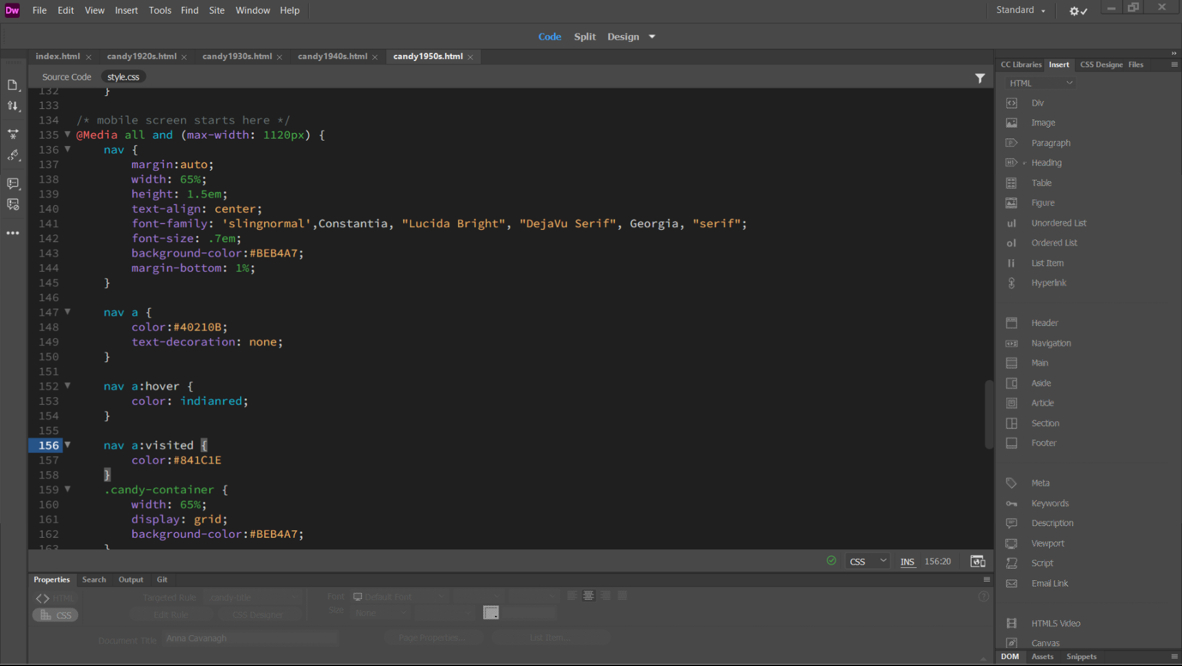The height and width of the screenshot is (666, 1182).
Task: Click the code editor vertical scrollbar
Action: point(989,414)
